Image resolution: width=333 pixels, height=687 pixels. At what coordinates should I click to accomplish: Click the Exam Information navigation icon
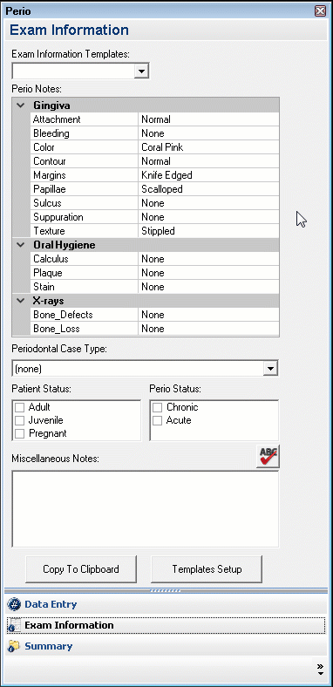(15, 626)
